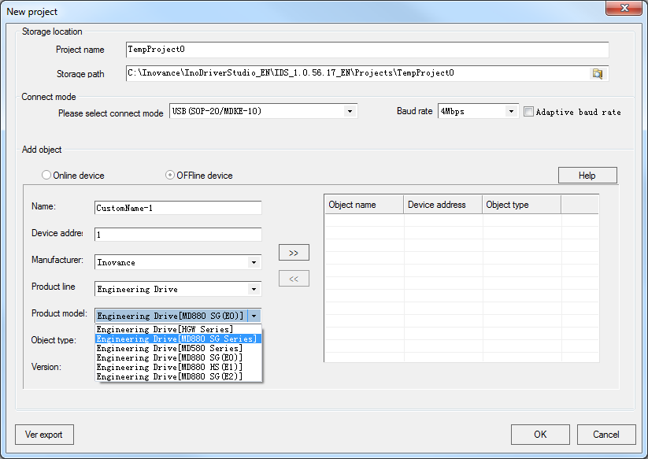Choose Engineering Drive[HGW Series] from list

165,329
